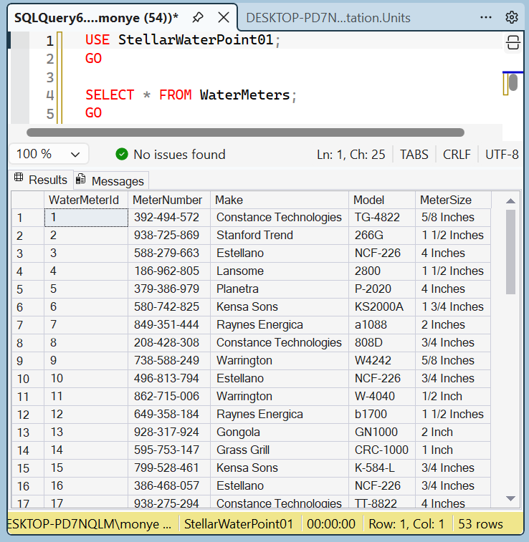Click the split editor window icon

click(513, 43)
